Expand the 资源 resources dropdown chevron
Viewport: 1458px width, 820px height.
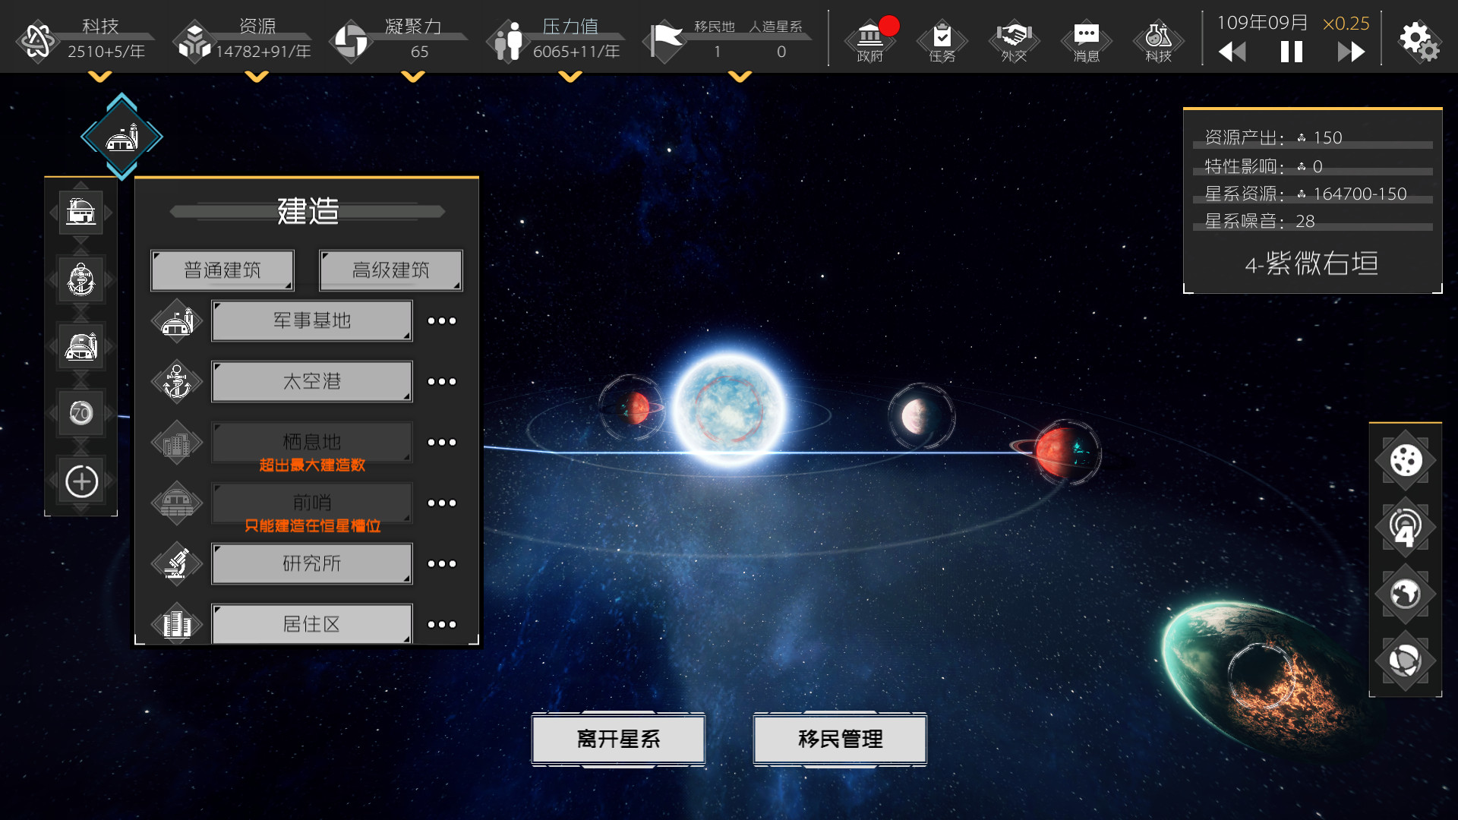pyautogui.click(x=257, y=77)
